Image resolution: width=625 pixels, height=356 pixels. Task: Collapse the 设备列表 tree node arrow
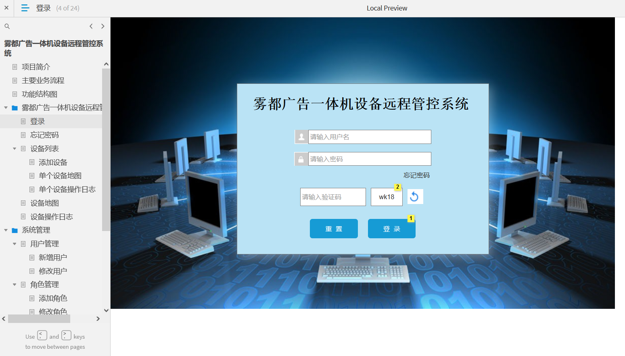coord(15,149)
